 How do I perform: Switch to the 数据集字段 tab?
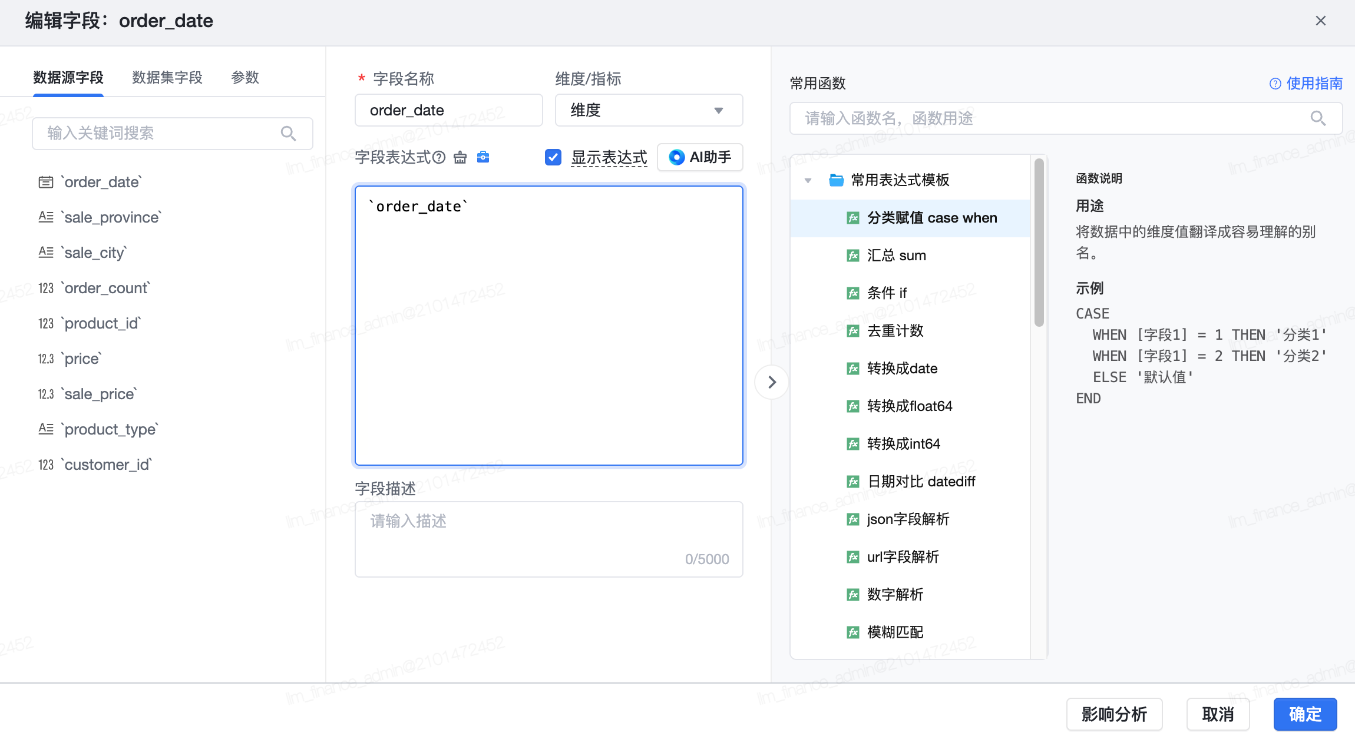pyautogui.click(x=167, y=78)
